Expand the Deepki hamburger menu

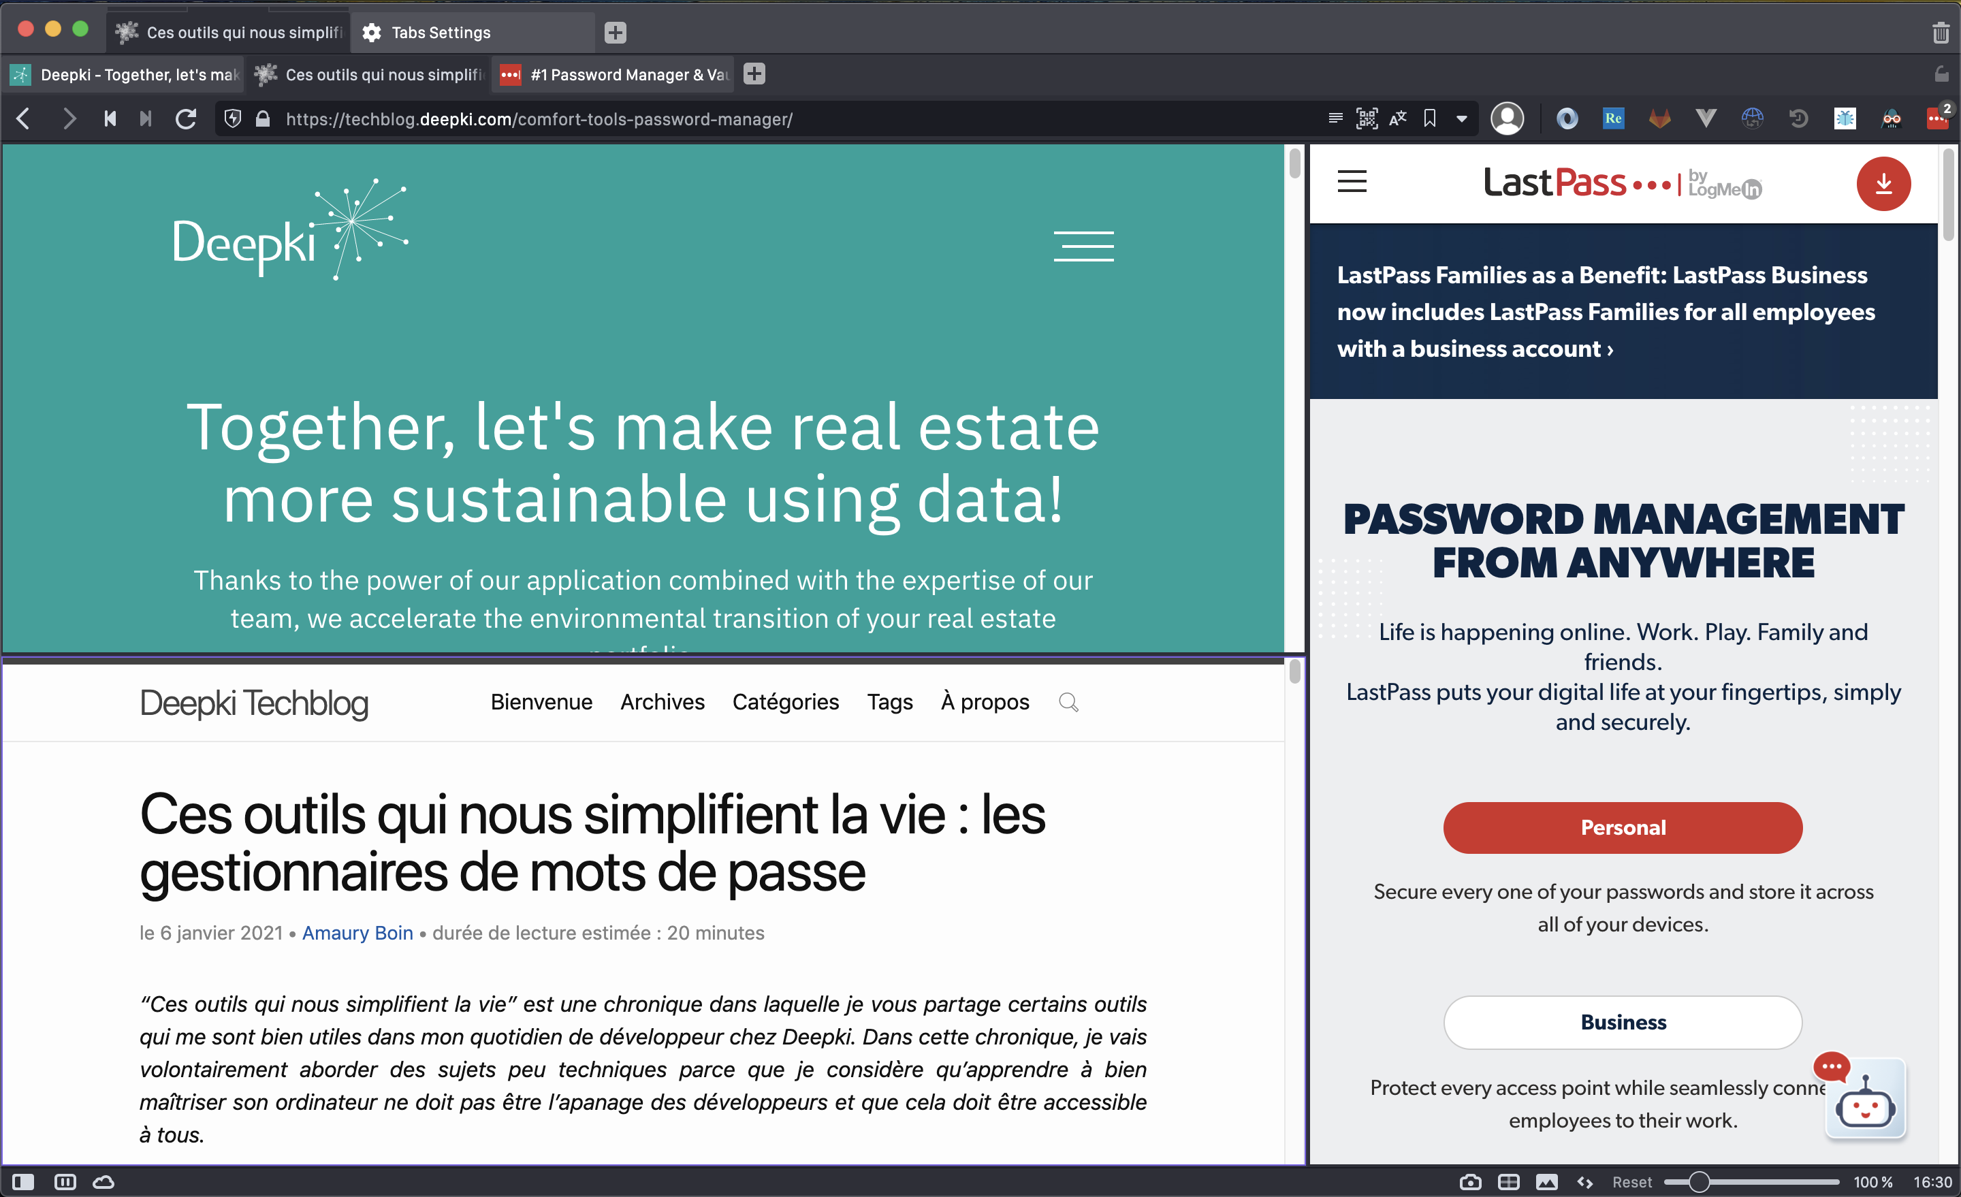(1083, 246)
